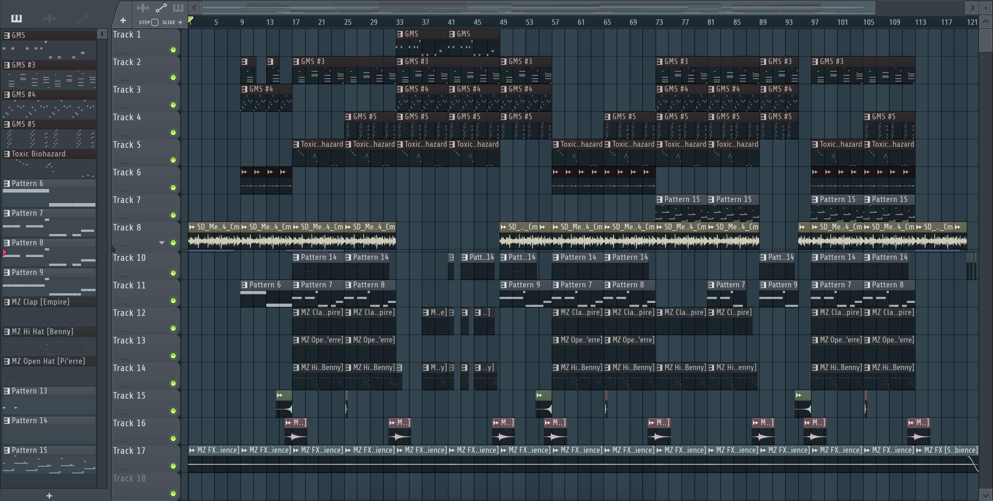Select the audio waveform filter in the picker
The width and height of the screenshot is (993, 501).
point(49,18)
